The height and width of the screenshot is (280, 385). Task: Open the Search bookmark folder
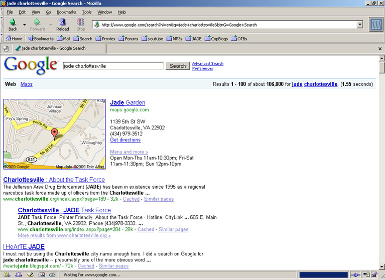point(83,39)
